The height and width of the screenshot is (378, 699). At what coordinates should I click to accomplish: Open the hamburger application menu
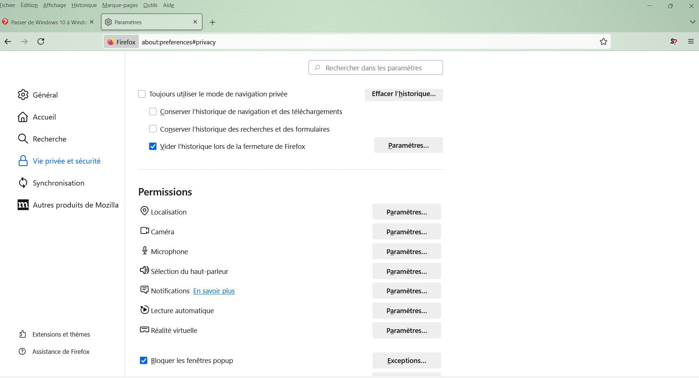pyautogui.click(x=691, y=41)
